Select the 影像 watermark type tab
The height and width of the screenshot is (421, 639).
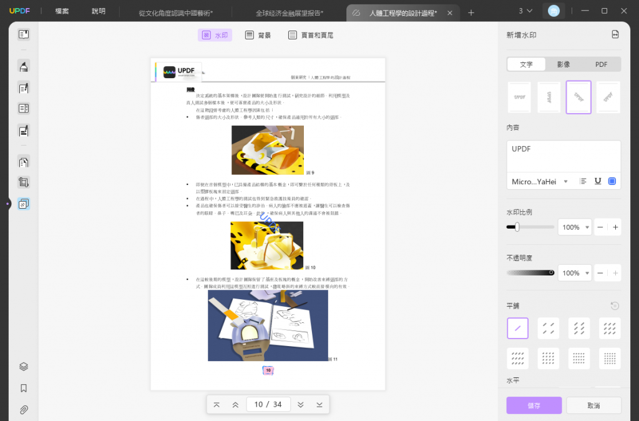tap(563, 64)
